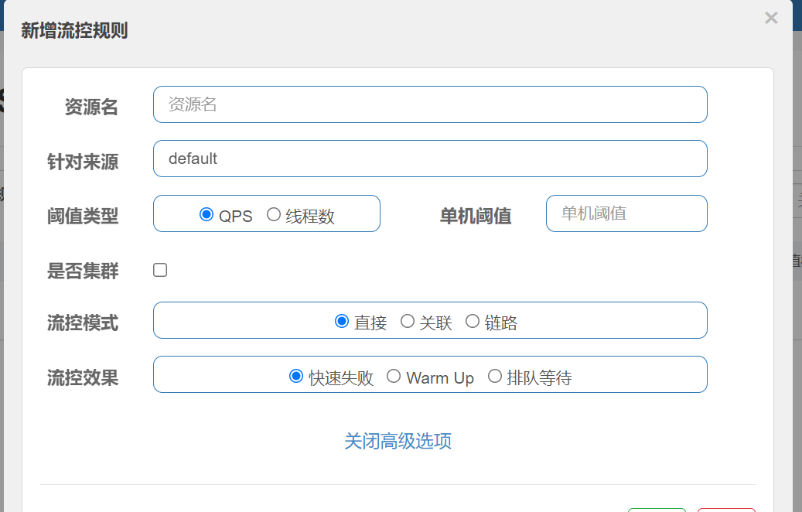
Task: Click the bold 单机阈值 label
Action: pos(476,216)
